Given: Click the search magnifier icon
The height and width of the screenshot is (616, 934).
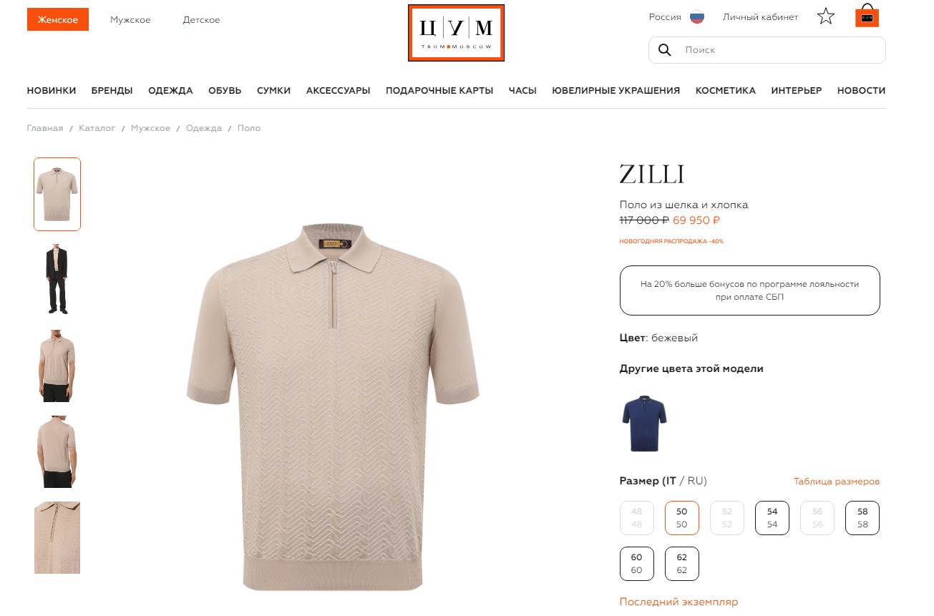Looking at the screenshot, I should [x=664, y=50].
